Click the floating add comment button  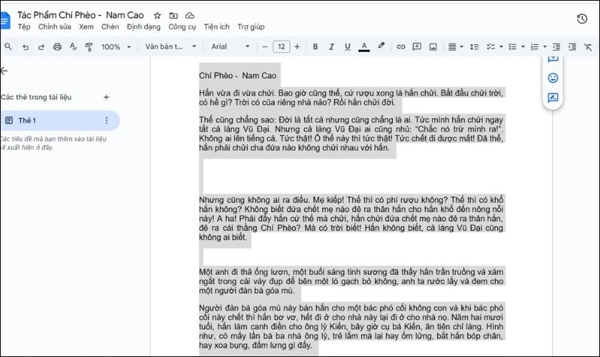pyautogui.click(x=553, y=59)
